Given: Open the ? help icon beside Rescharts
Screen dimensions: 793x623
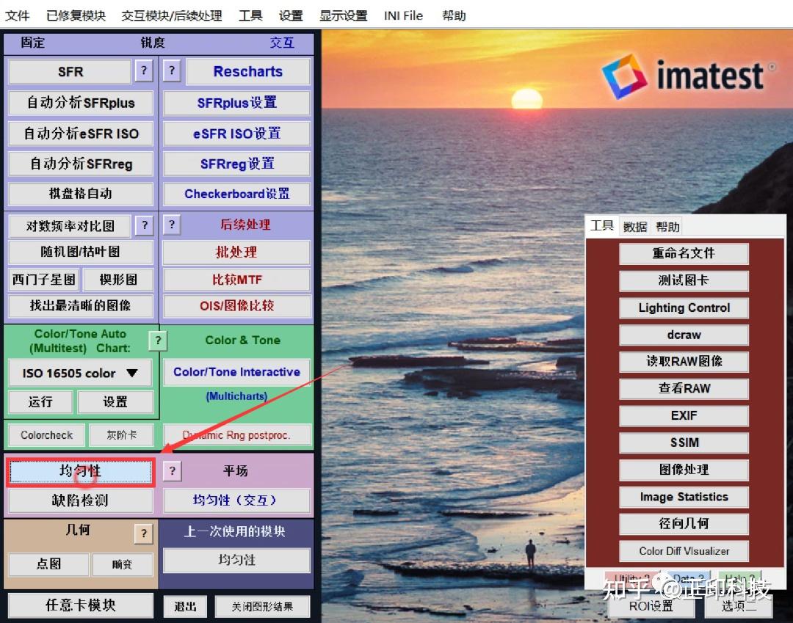Looking at the screenshot, I should coord(171,71).
